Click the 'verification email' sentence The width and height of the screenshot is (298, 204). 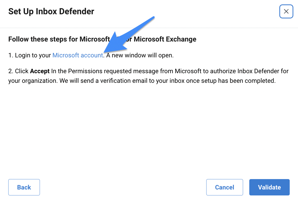click(167, 81)
